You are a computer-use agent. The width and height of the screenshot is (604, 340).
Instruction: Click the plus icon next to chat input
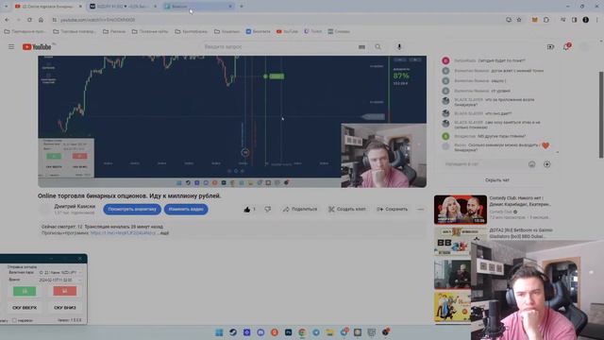click(547, 164)
